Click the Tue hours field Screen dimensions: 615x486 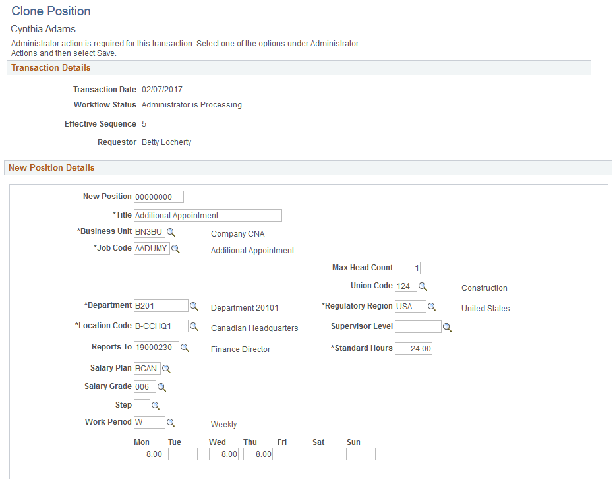[183, 454]
